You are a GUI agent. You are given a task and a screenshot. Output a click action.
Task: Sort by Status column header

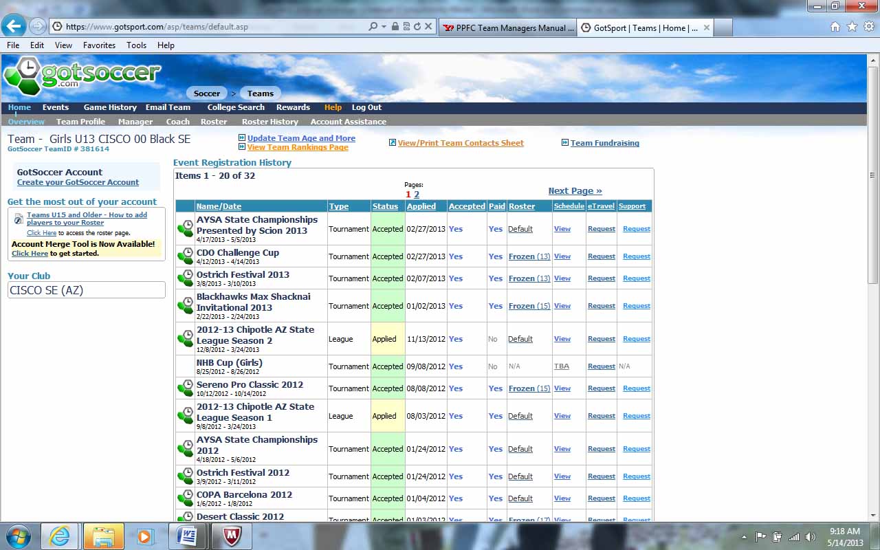click(385, 206)
